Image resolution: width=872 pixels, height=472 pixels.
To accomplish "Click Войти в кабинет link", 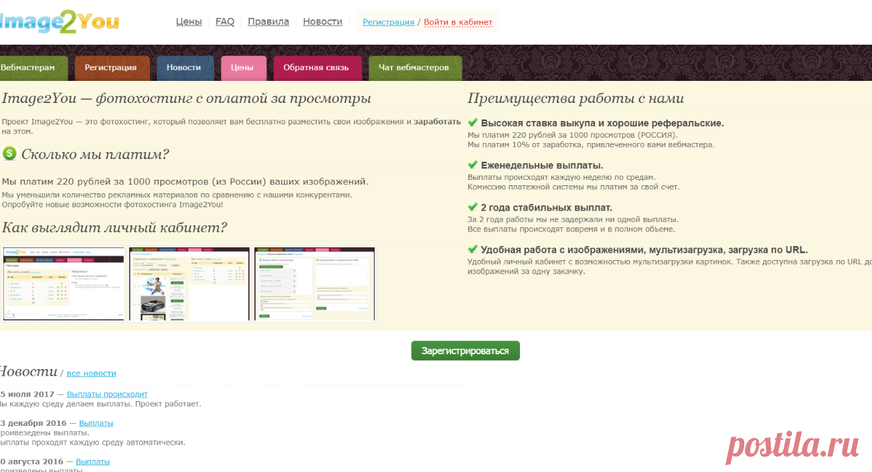I will 458,22.
